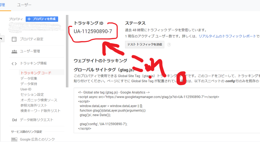Open ユーザー管理 in the sidebar
Image resolution: width=260 pixels, height=142 pixels.
pos(30,51)
